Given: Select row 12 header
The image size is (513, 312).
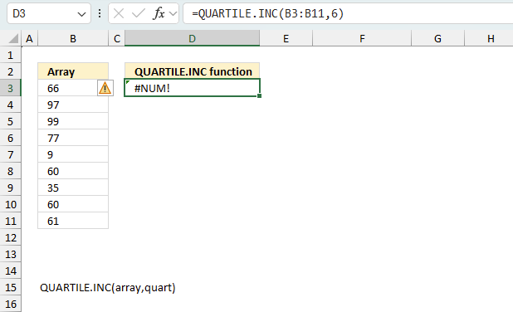Looking at the screenshot, I should pyautogui.click(x=11, y=237).
